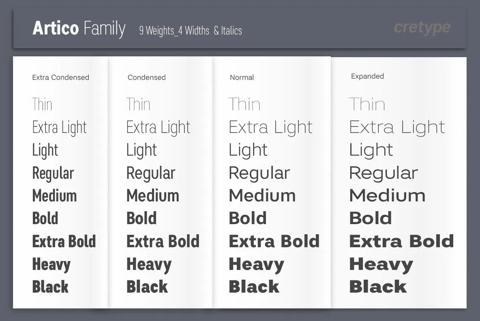Screen dimensions: 480x321
Task: Click Extra Light in the Condensed column
Action: (x=158, y=127)
